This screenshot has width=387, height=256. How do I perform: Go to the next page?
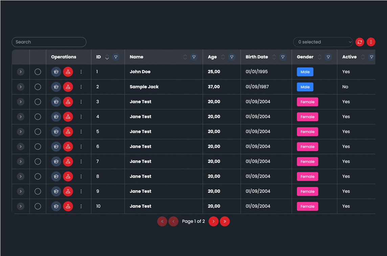tap(213, 222)
